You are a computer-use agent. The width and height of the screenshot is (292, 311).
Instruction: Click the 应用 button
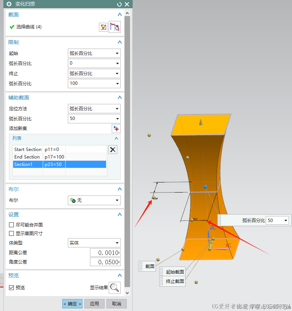pos(94,304)
